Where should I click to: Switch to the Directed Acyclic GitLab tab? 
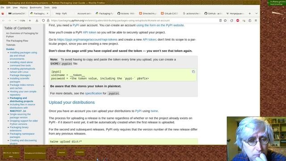[148, 13]
